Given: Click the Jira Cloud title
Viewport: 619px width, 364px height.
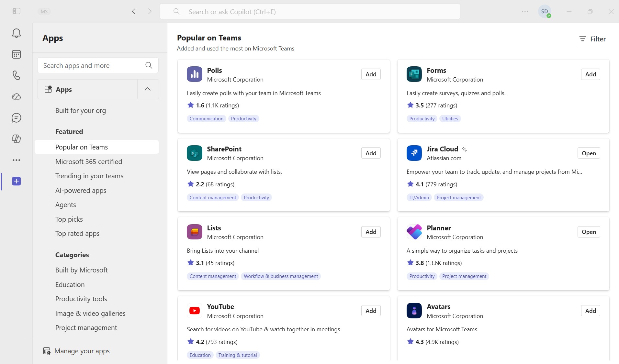Looking at the screenshot, I should click(x=442, y=149).
